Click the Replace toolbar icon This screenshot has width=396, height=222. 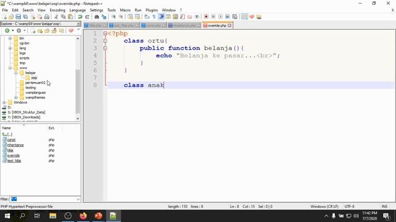pos(104,17)
